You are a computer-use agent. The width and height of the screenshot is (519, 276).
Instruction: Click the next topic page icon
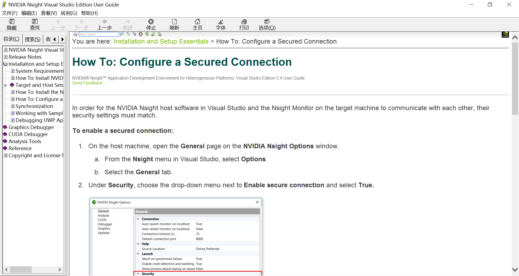(159, 34)
